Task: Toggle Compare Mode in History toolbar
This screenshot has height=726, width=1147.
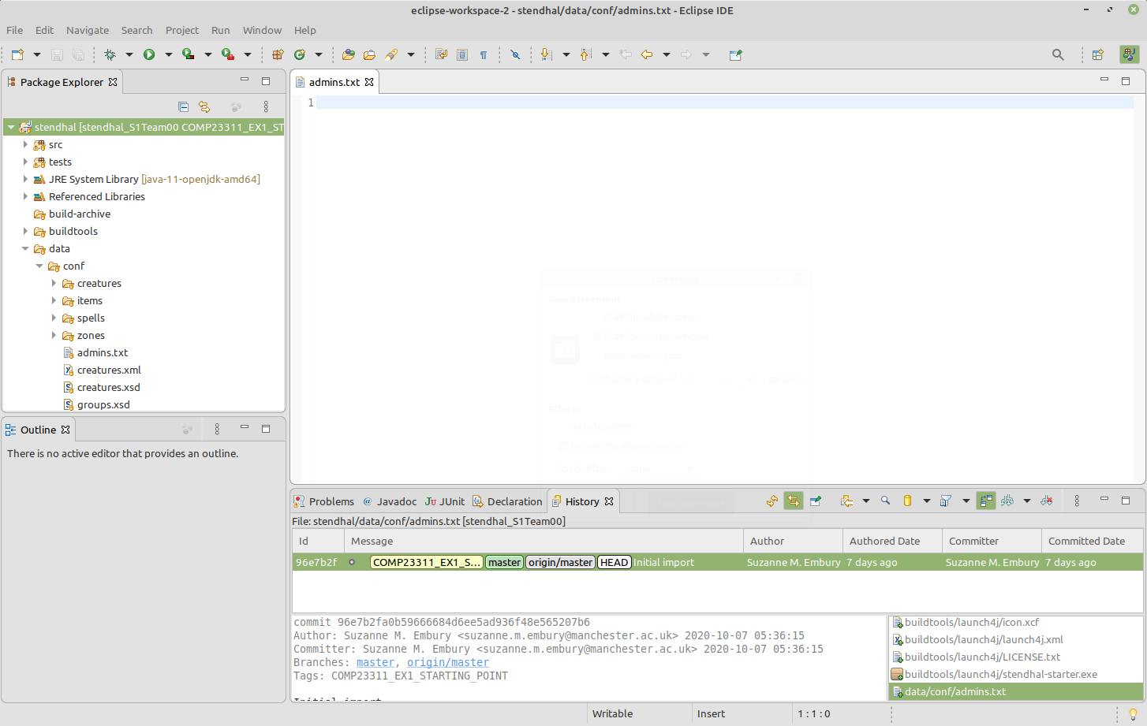Action: click(986, 501)
